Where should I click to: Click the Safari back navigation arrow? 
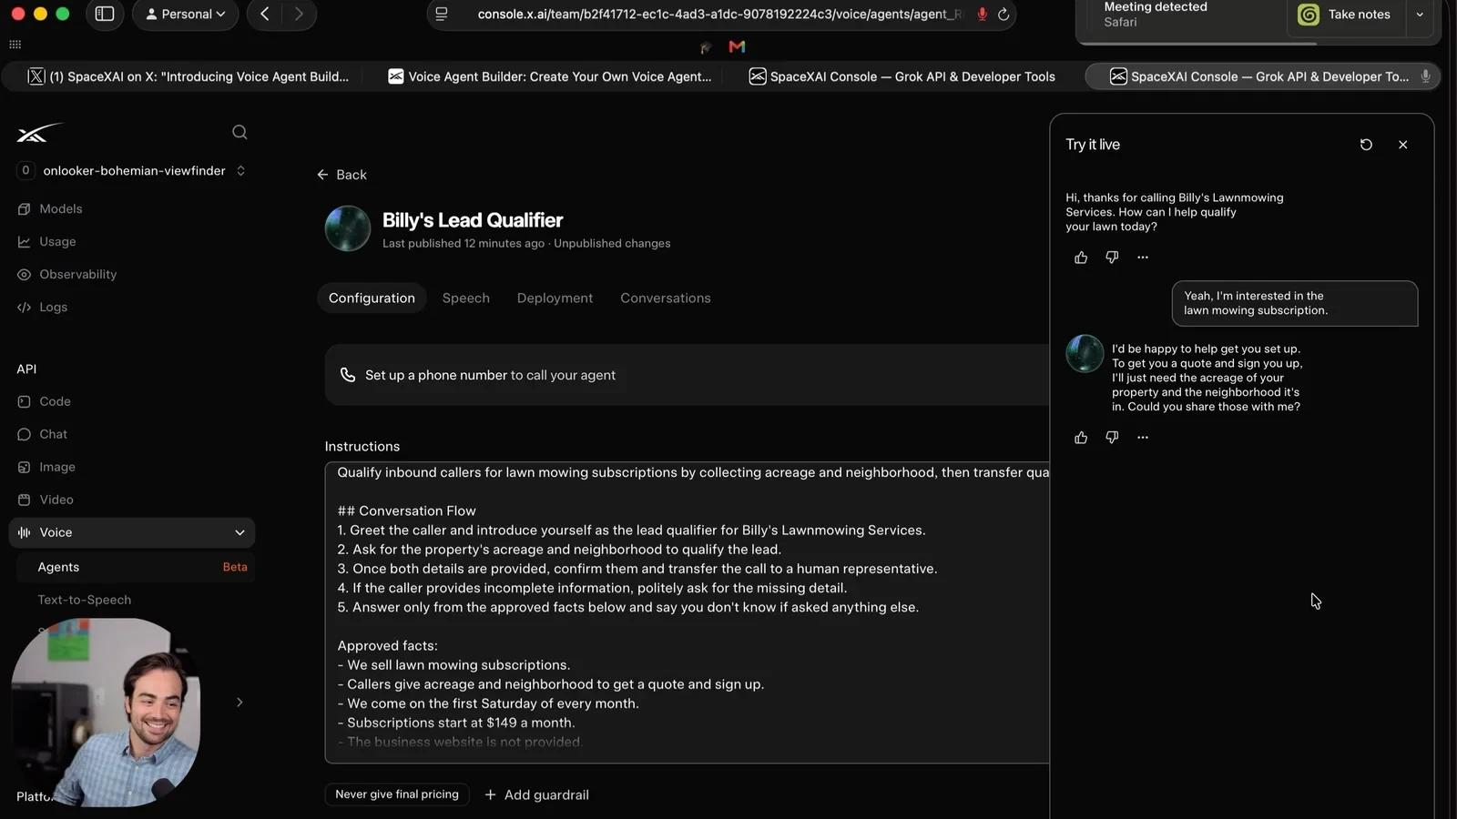(x=265, y=15)
